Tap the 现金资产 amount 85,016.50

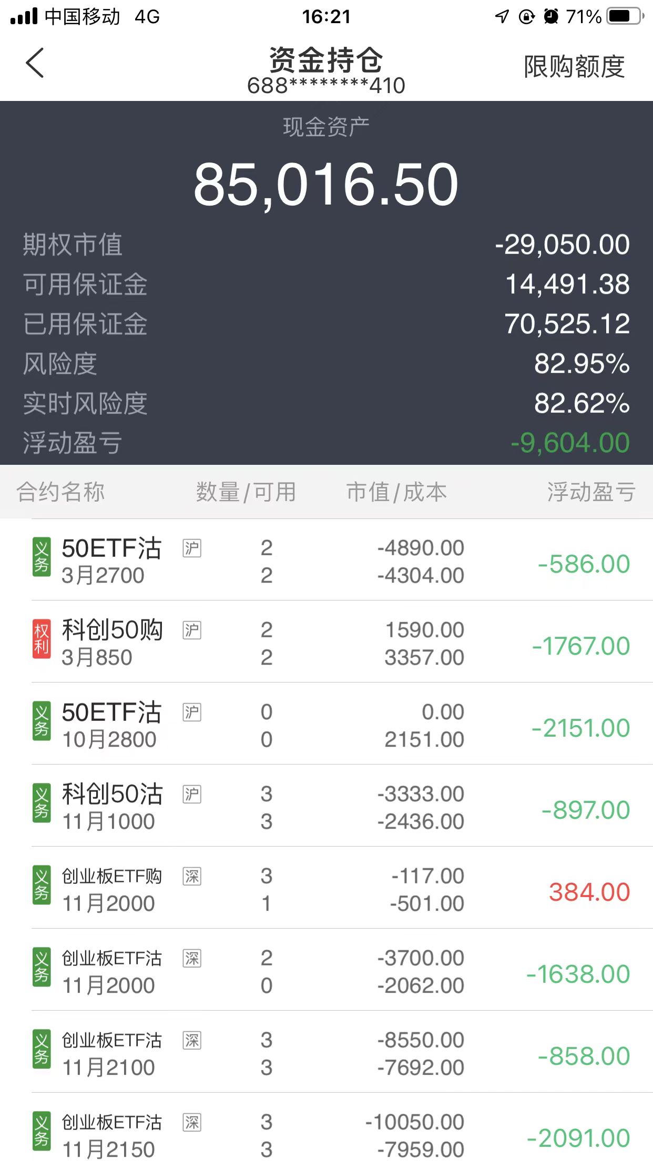click(326, 185)
